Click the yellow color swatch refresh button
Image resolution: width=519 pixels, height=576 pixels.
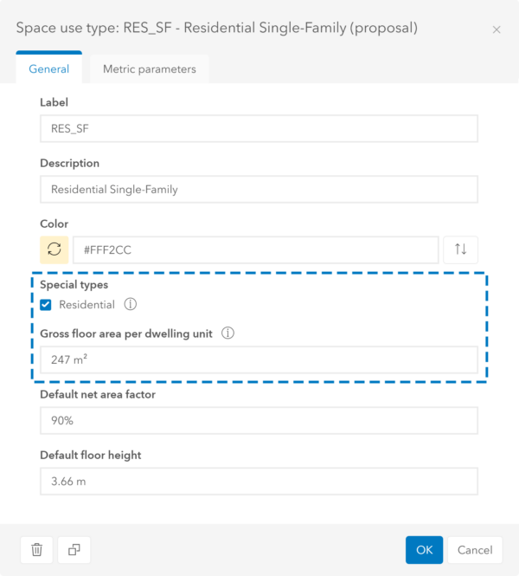point(54,249)
